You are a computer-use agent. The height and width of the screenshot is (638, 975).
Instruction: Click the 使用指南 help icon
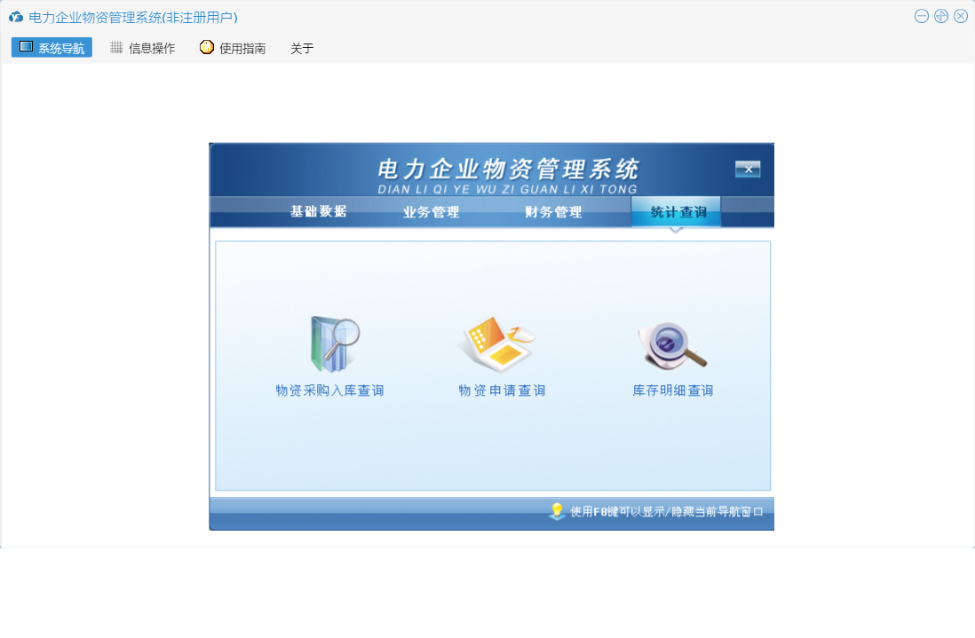(206, 47)
